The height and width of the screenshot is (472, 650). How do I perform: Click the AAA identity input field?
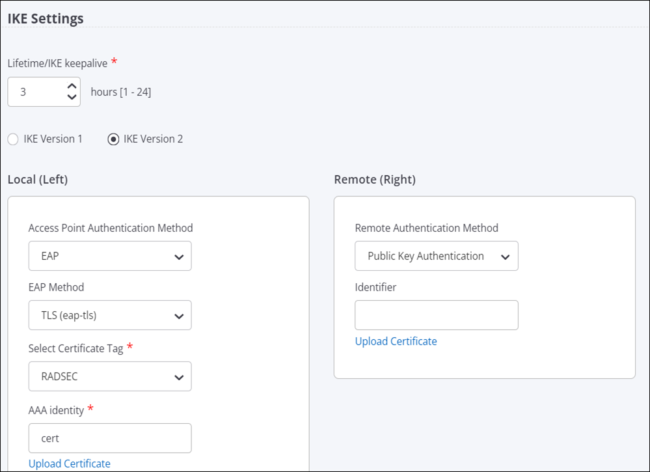(110, 438)
